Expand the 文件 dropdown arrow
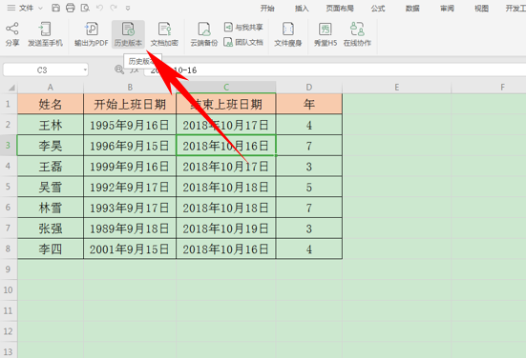 pyautogui.click(x=41, y=8)
